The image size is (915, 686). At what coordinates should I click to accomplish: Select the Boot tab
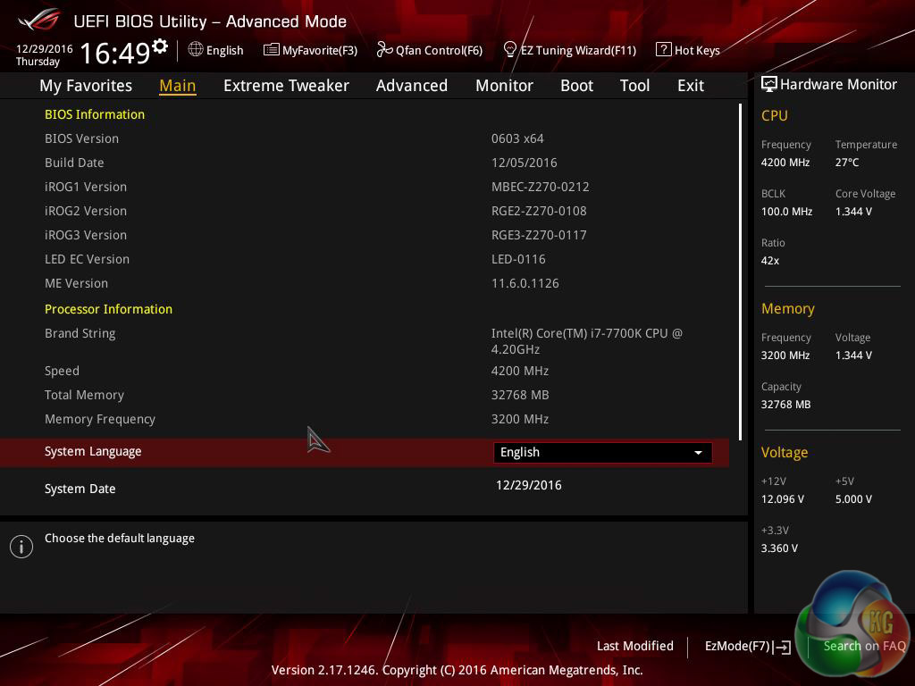576,86
